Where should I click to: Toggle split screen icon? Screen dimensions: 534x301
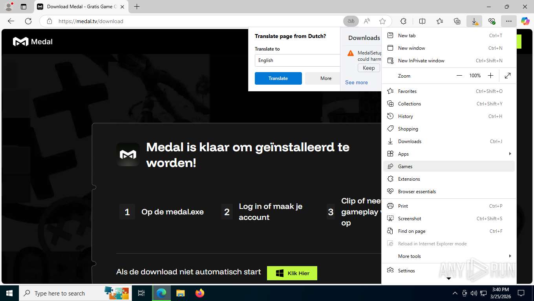pos(422,21)
